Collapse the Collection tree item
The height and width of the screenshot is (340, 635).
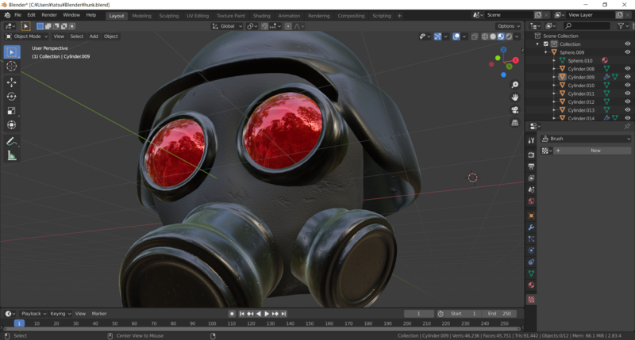[537, 44]
